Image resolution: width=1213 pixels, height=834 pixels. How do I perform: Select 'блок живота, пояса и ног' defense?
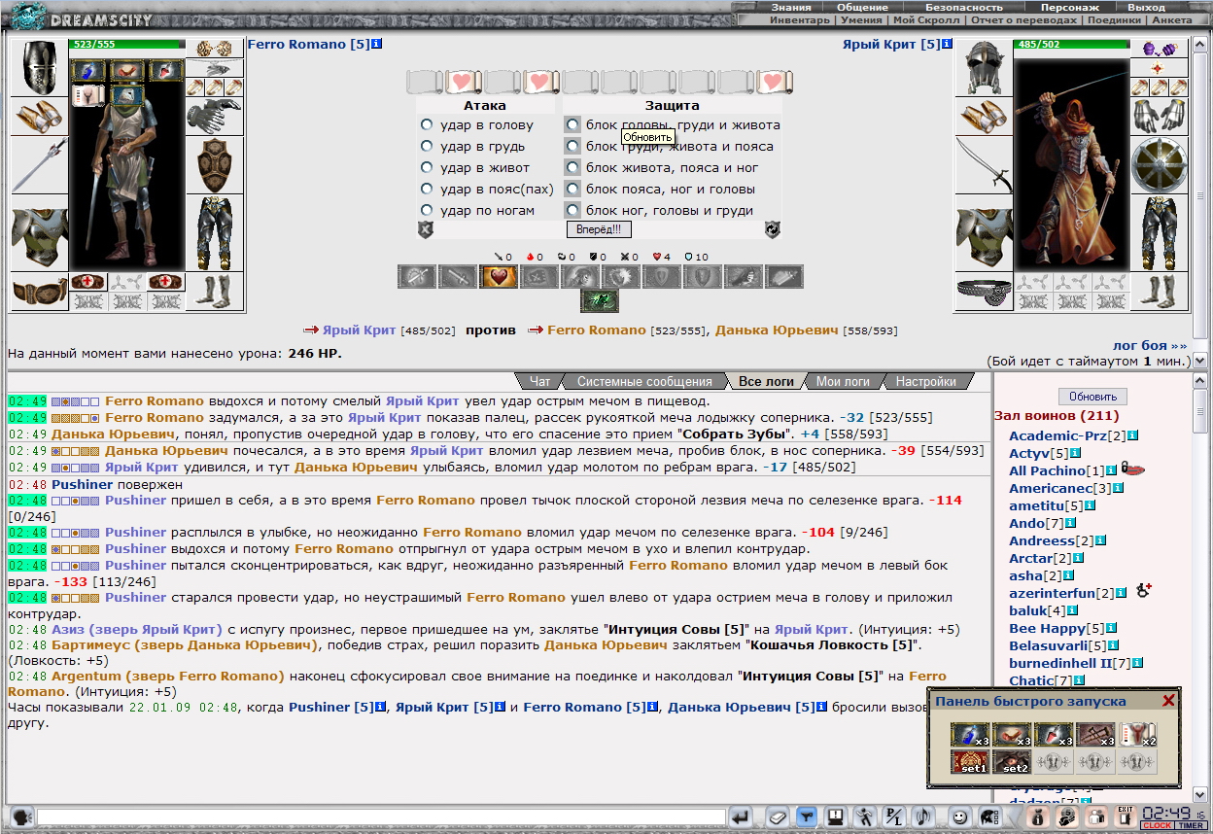(x=573, y=168)
